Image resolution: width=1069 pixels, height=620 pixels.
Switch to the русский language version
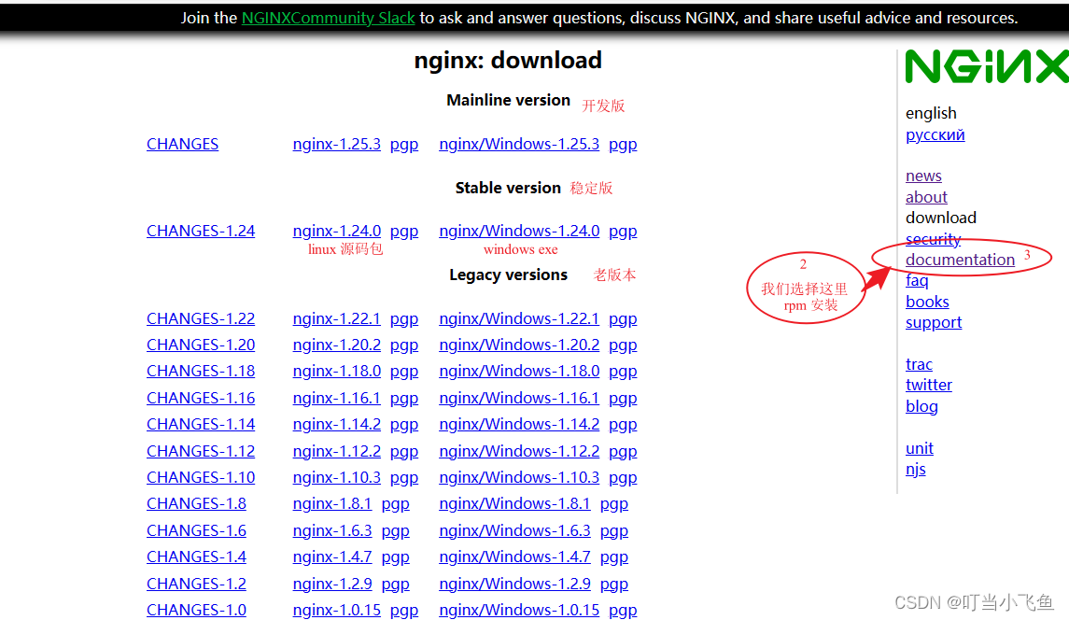(935, 134)
